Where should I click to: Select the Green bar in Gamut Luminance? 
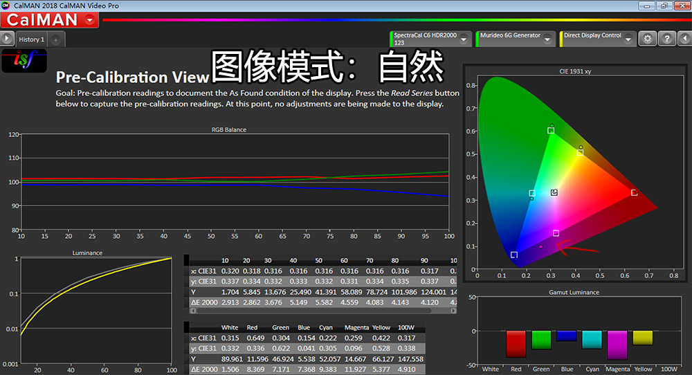[x=541, y=340]
